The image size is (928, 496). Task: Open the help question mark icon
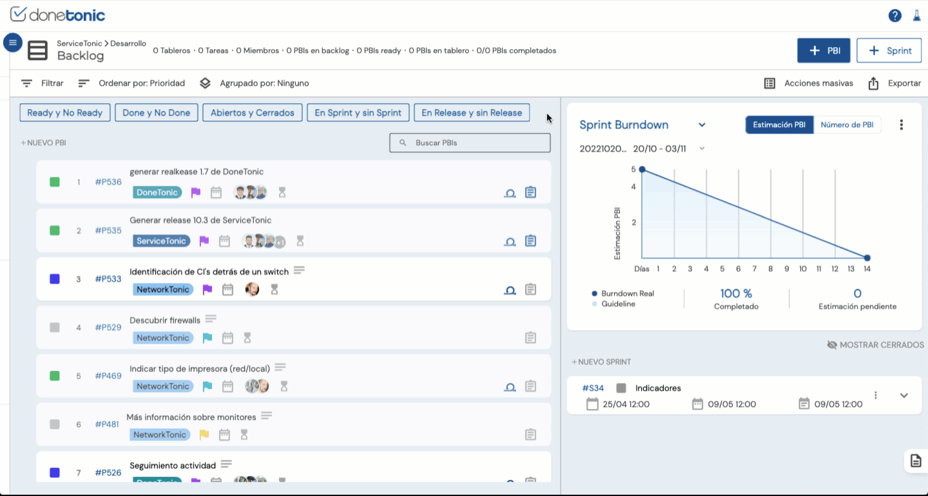[894, 15]
